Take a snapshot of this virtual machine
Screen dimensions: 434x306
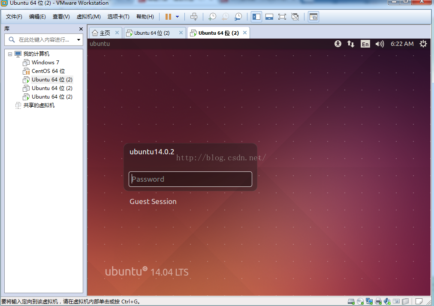pyautogui.click(x=212, y=17)
